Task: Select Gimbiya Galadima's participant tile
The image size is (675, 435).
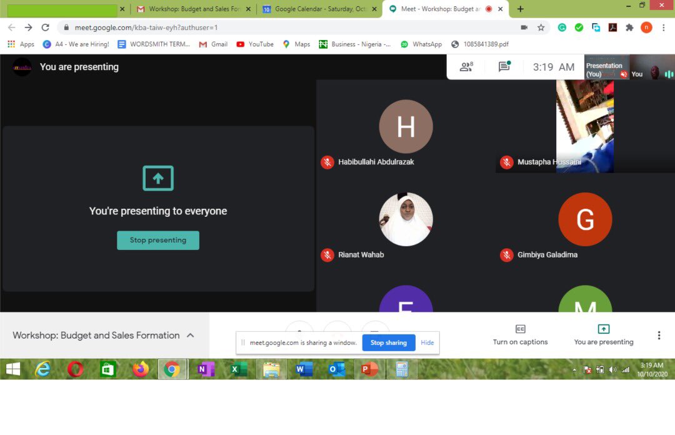Action: point(585,219)
